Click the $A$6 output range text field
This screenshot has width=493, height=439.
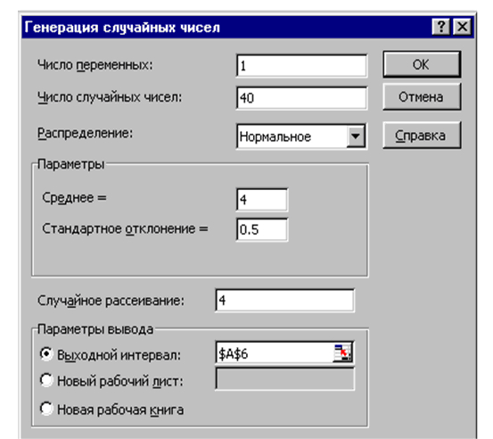275,353
